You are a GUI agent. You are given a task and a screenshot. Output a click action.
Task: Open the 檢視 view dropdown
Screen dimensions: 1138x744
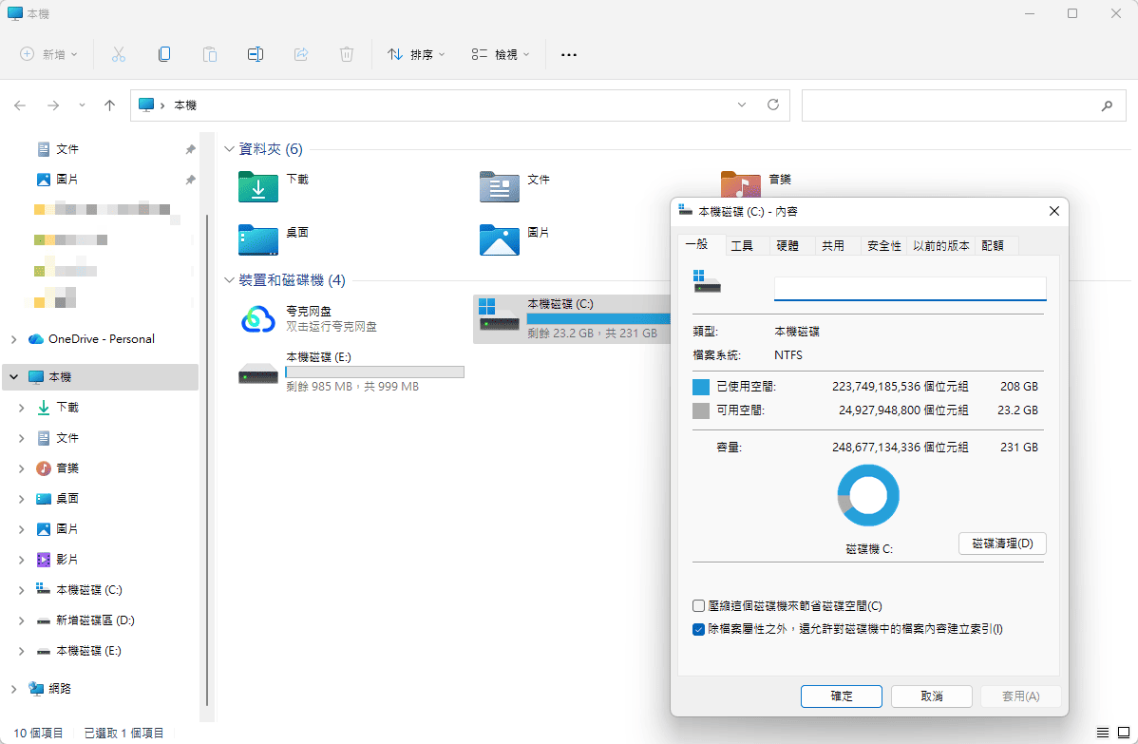pos(501,54)
